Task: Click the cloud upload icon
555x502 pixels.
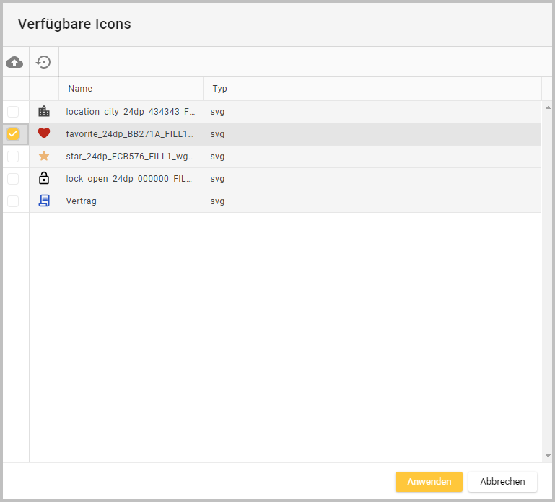Action: point(14,62)
